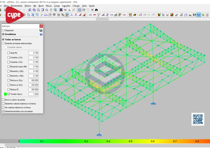Open the Ferramentas menu
The height and width of the screenshot is (148, 210).
(16, 5)
